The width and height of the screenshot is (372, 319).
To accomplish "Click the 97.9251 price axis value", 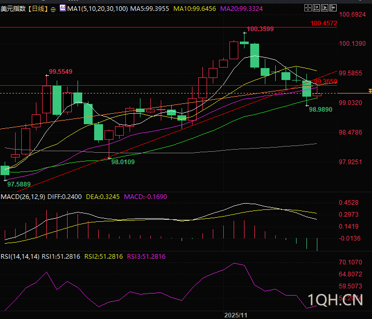I will (351, 162).
